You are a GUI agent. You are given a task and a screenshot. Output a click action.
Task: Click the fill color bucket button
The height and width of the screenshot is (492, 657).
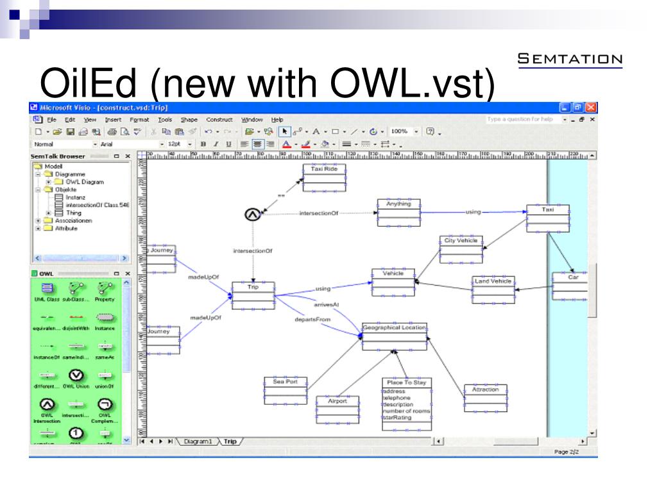pyautogui.click(x=325, y=144)
